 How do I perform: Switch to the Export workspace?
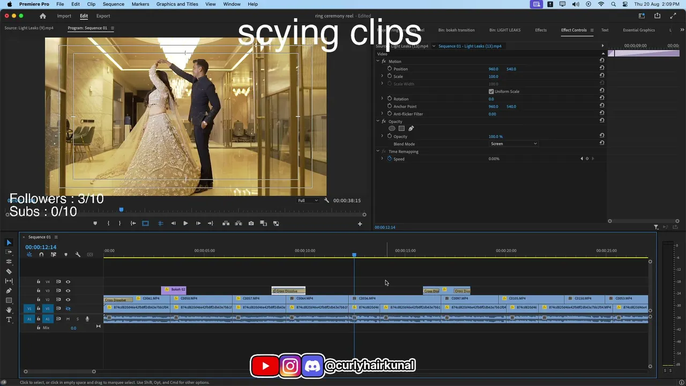(103, 16)
